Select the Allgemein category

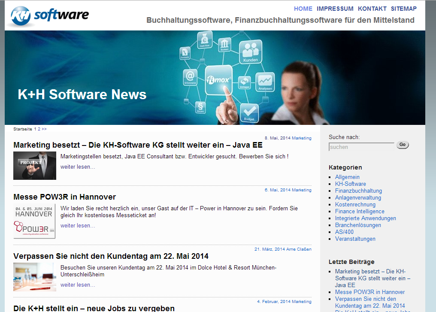point(347,177)
